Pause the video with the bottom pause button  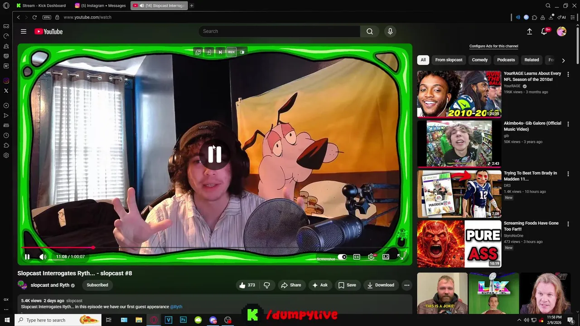click(x=27, y=257)
